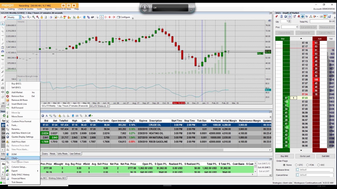This screenshot has width=337, height=189.
Task: Close the Depth of Market panel
Action: coord(335,13)
